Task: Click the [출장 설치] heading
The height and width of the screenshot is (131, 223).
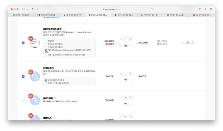Action: pos(48,98)
